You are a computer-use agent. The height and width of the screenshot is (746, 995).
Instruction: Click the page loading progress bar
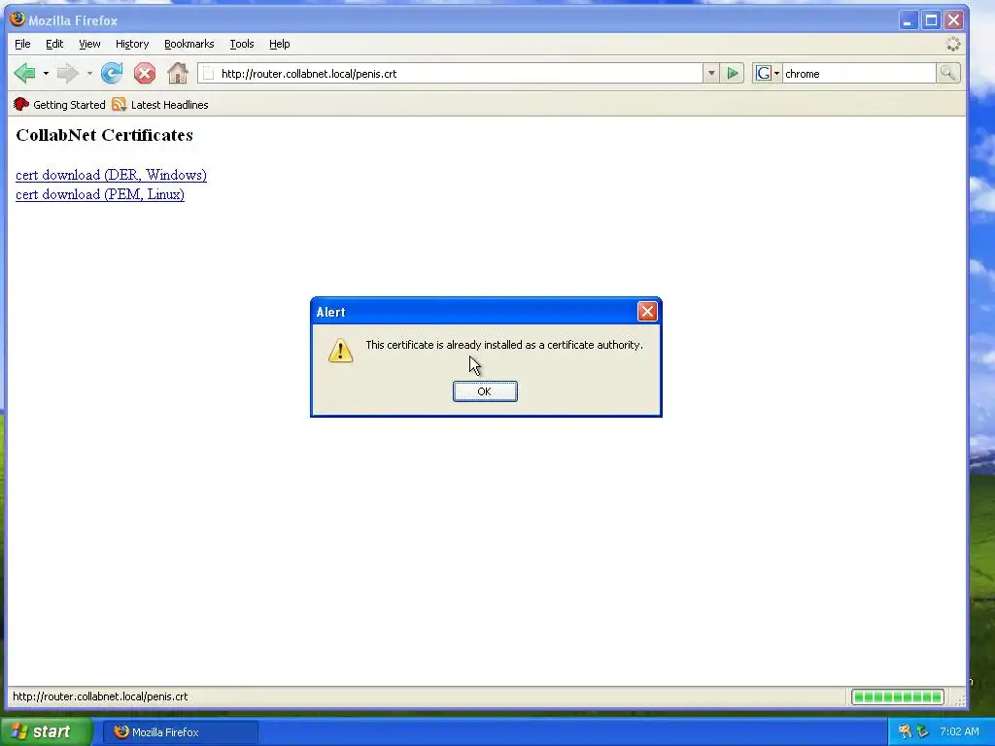pos(897,696)
